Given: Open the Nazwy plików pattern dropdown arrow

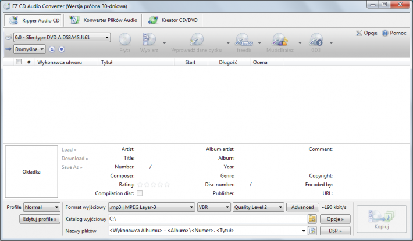Looking at the screenshot, I should (x=304, y=231).
